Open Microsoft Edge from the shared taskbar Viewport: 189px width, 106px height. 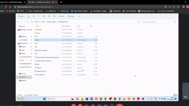tap(101, 99)
